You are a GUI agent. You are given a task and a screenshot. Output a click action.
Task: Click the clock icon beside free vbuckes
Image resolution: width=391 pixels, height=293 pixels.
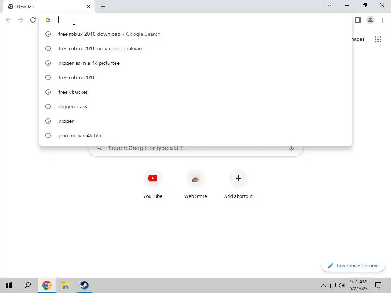[x=48, y=92]
